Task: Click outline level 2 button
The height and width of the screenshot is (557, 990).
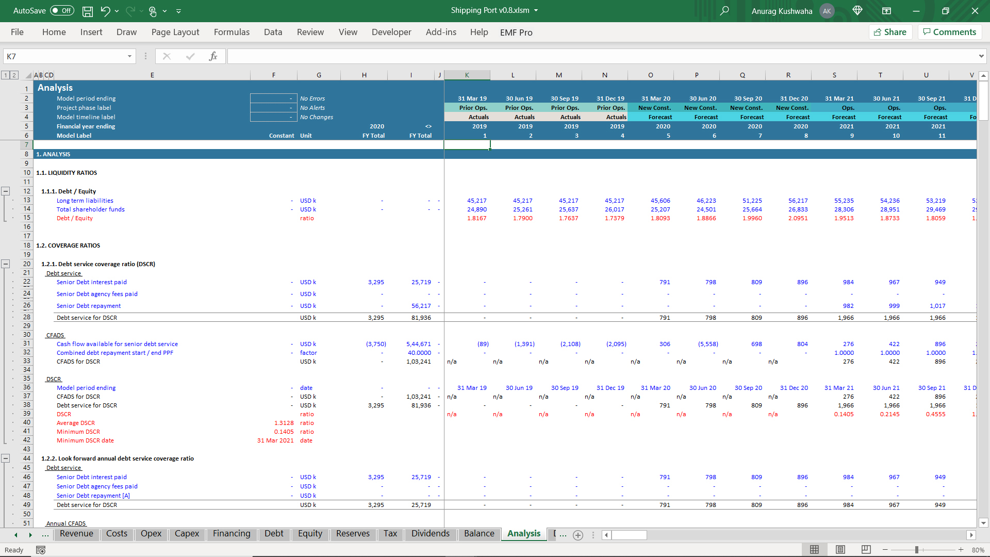Action: 14,75
